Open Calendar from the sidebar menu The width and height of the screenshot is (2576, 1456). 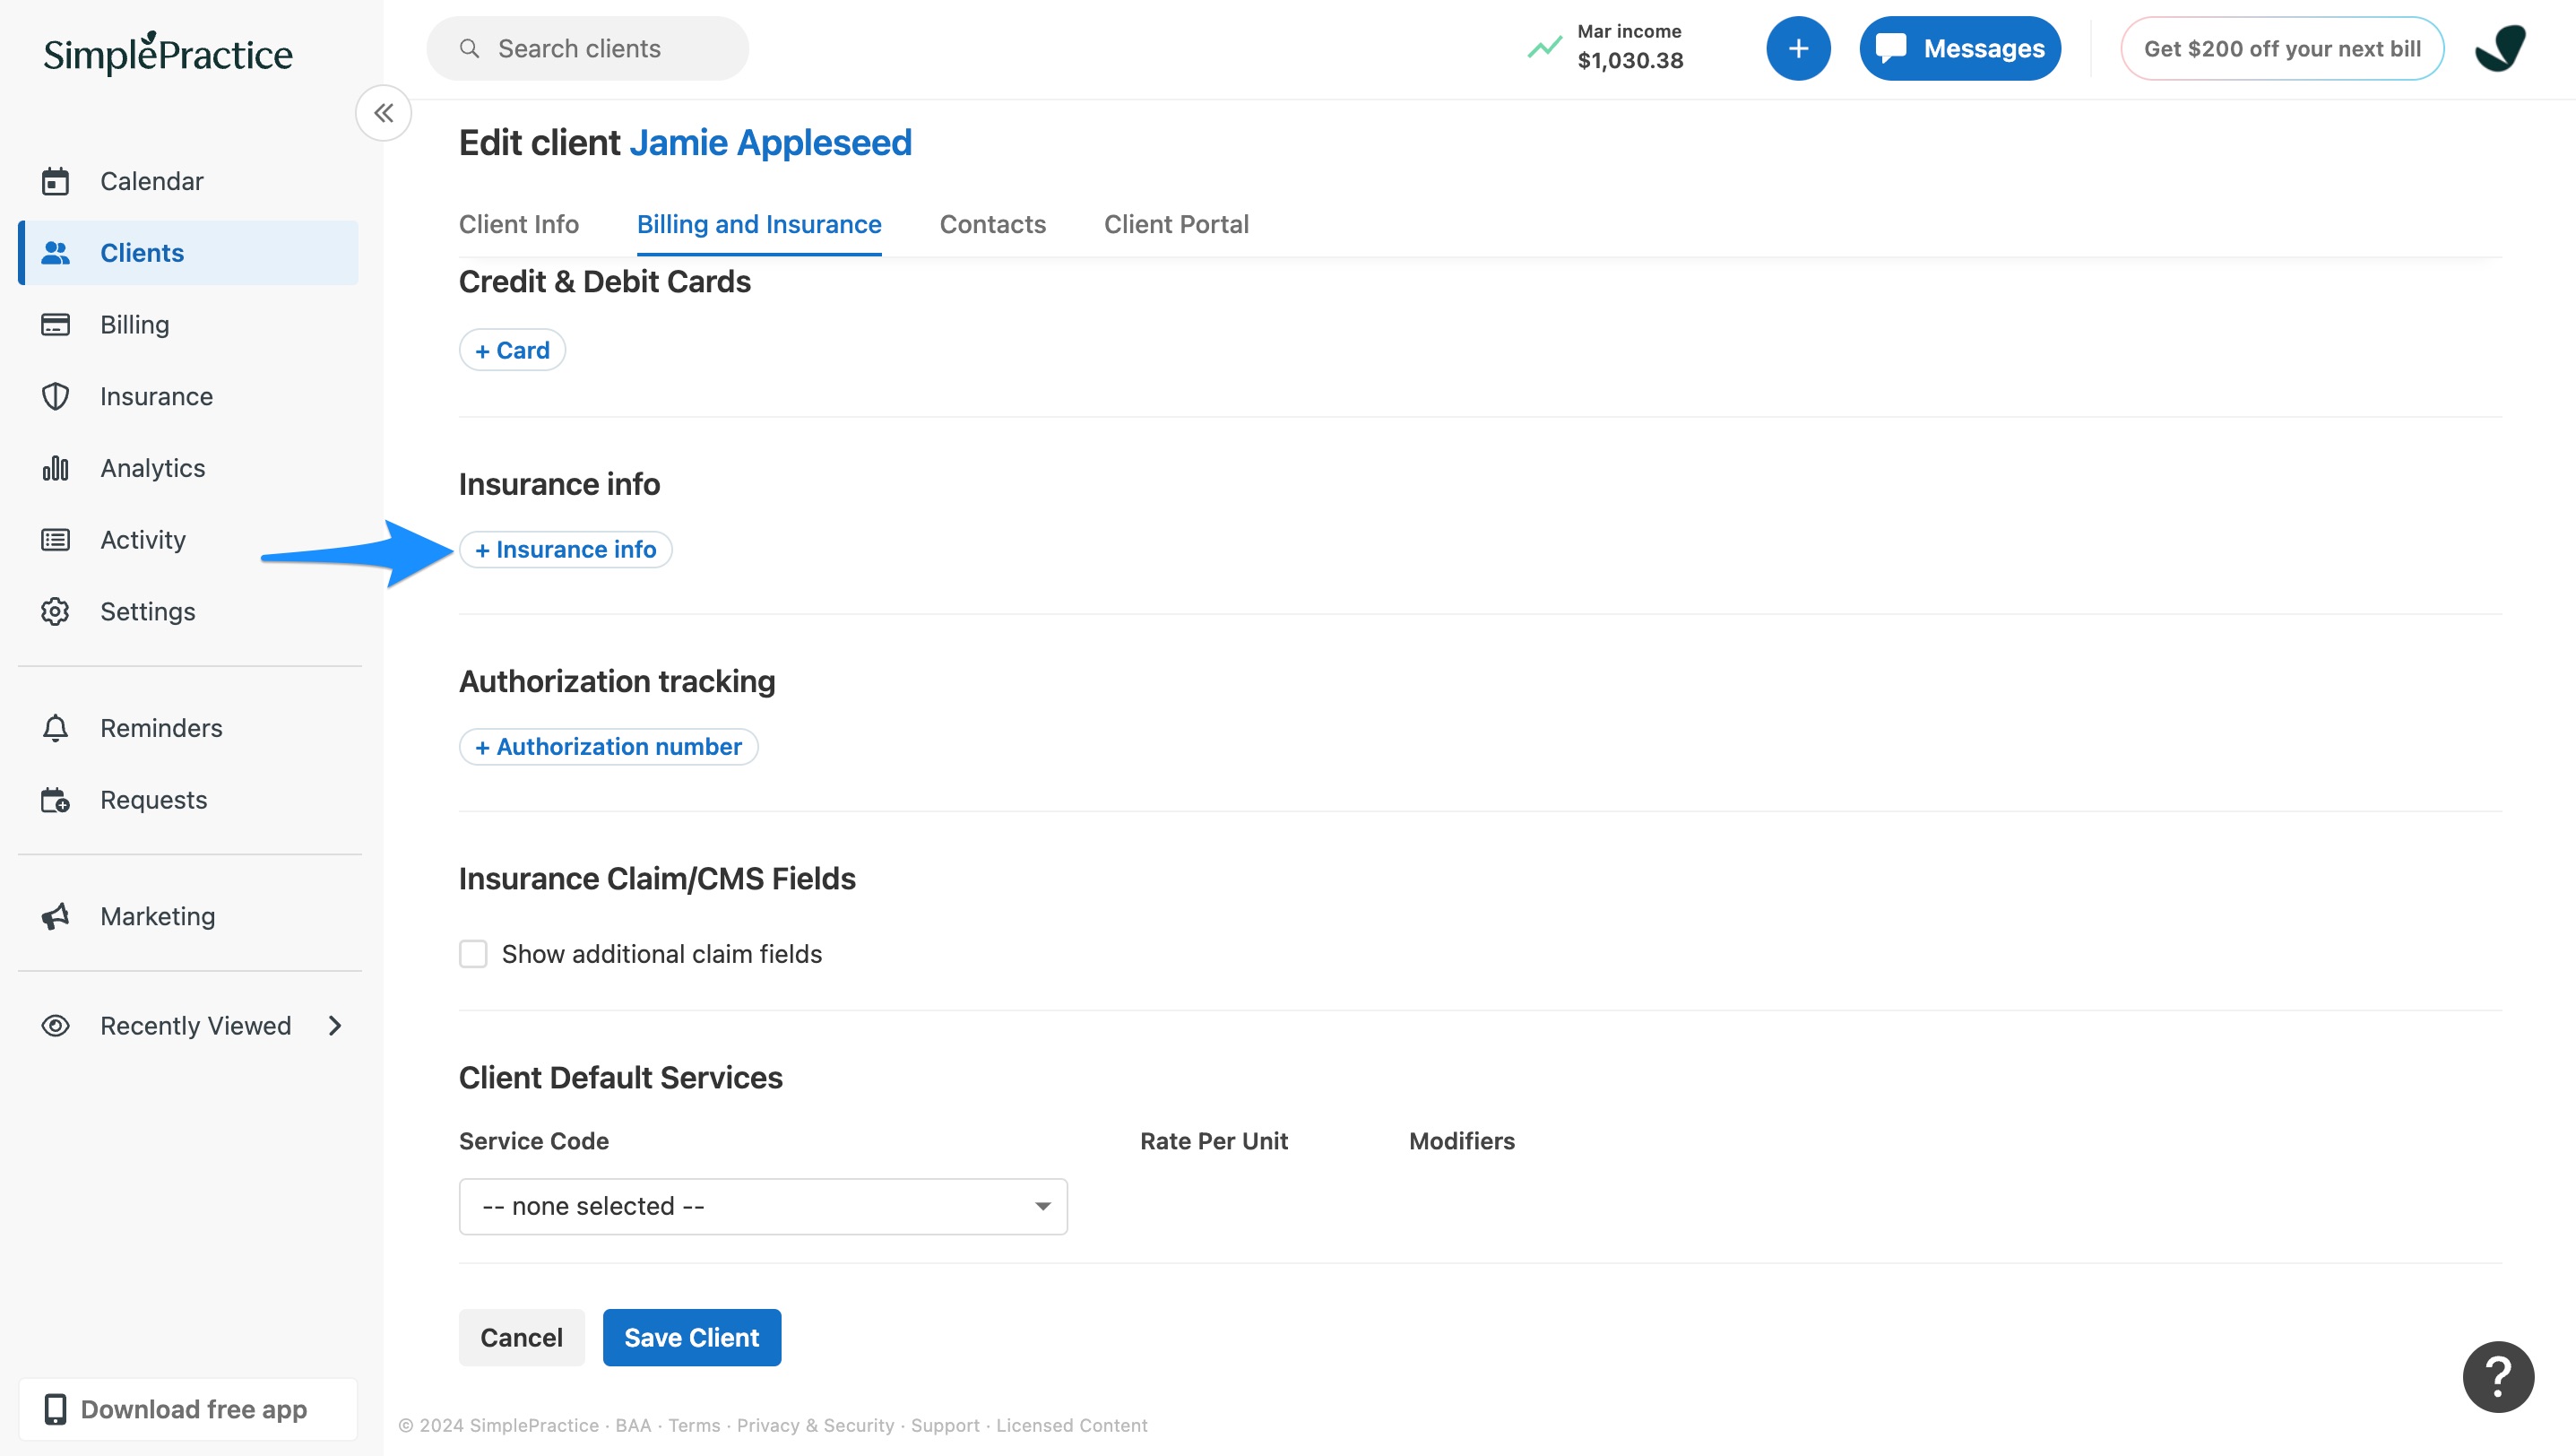[x=188, y=181]
